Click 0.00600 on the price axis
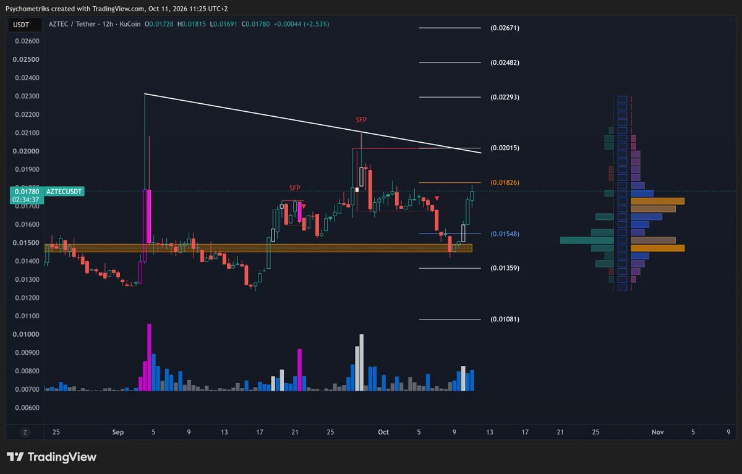 (x=26, y=408)
